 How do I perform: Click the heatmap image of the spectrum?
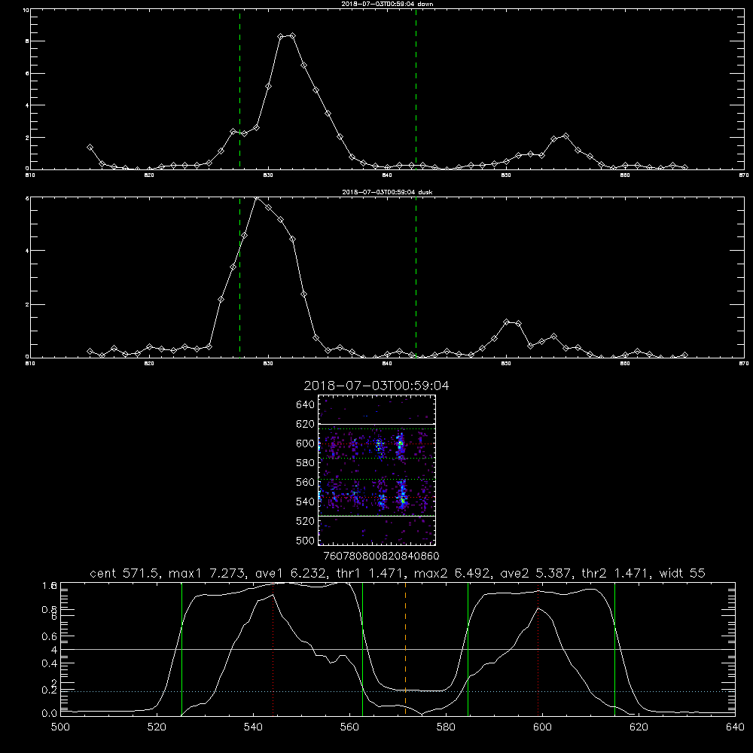376,470
